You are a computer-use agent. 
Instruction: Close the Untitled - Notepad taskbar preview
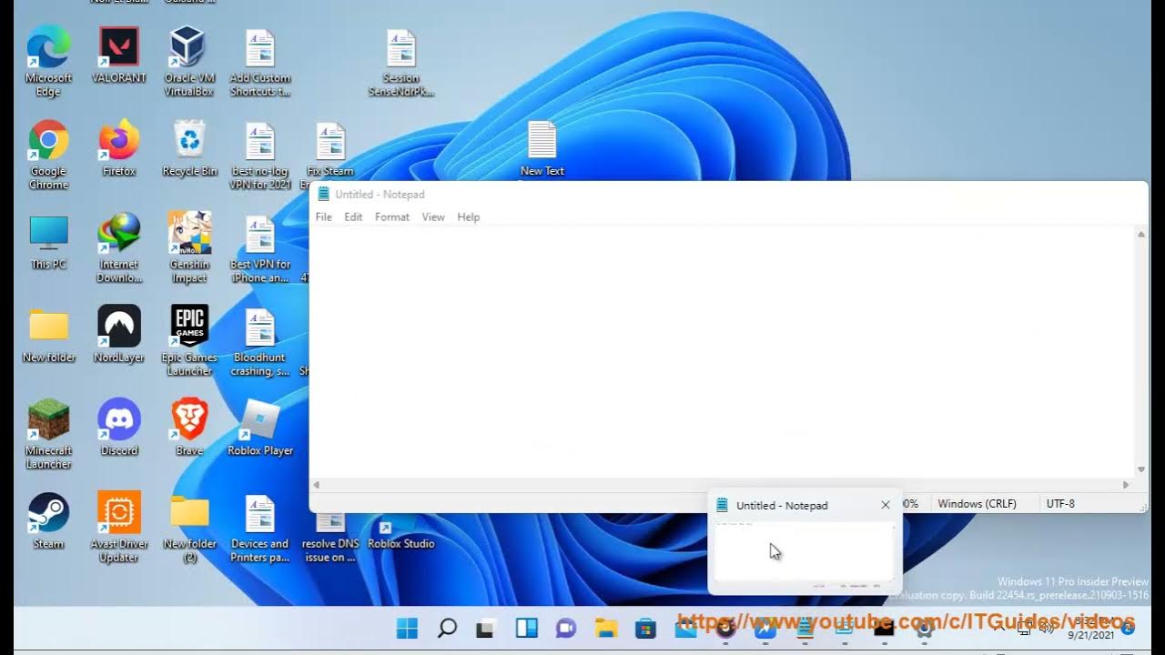[886, 505]
